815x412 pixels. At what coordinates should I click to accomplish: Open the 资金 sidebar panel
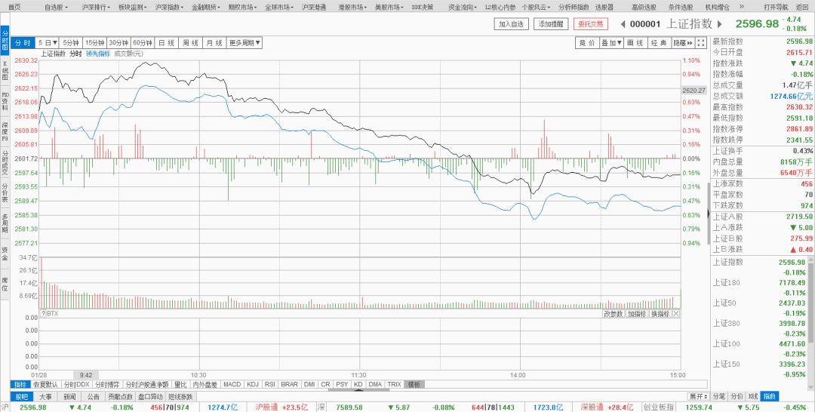click(5, 254)
